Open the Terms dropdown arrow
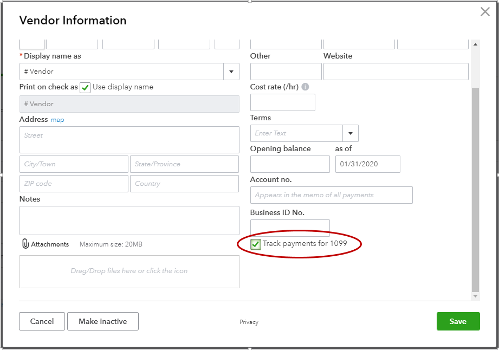The image size is (499, 350). pos(351,133)
